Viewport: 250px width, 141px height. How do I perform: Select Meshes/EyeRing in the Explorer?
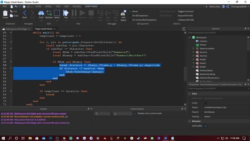click(x=207, y=74)
